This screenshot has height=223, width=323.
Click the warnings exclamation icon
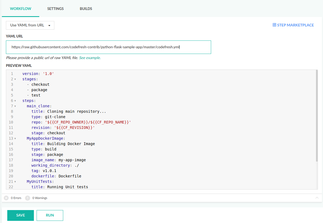tap(27, 198)
